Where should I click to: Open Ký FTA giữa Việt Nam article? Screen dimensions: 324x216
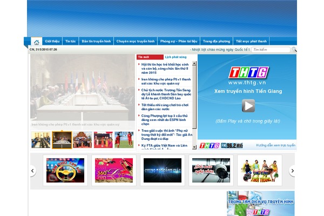[x=165, y=146]
